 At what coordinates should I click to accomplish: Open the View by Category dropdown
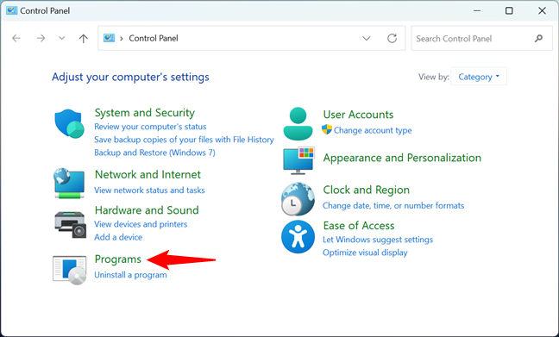(x=479, y=77)
